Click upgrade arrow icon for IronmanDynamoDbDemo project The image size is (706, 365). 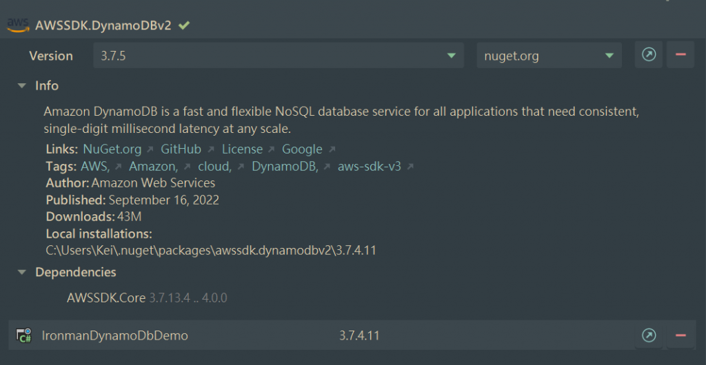point(649,335)
